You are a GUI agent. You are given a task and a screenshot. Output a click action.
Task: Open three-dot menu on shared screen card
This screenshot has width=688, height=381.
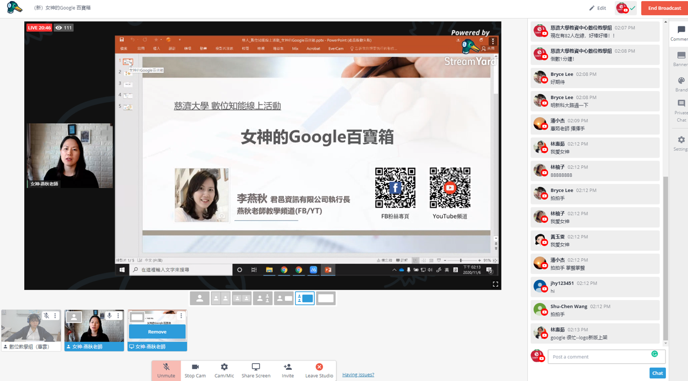(181, 316)
